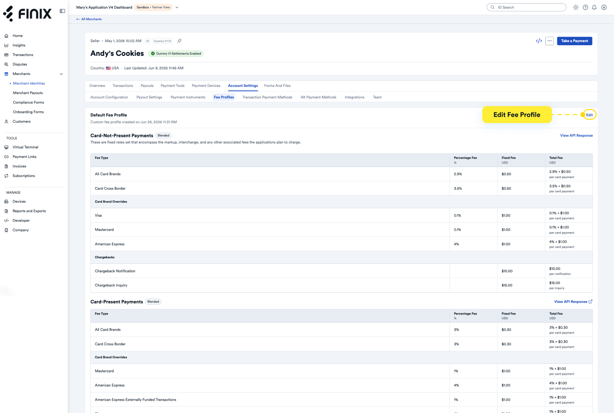Switch to Account Configuration sub-tab
Viewport: 614px width, 413px height.
pos(109,97)
